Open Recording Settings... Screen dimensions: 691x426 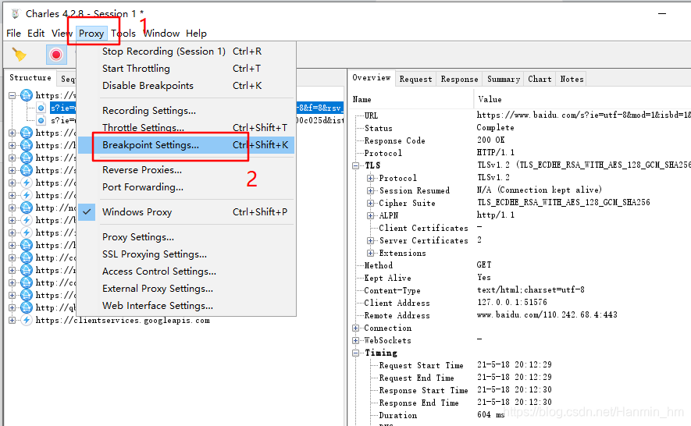tap(185, 111)
